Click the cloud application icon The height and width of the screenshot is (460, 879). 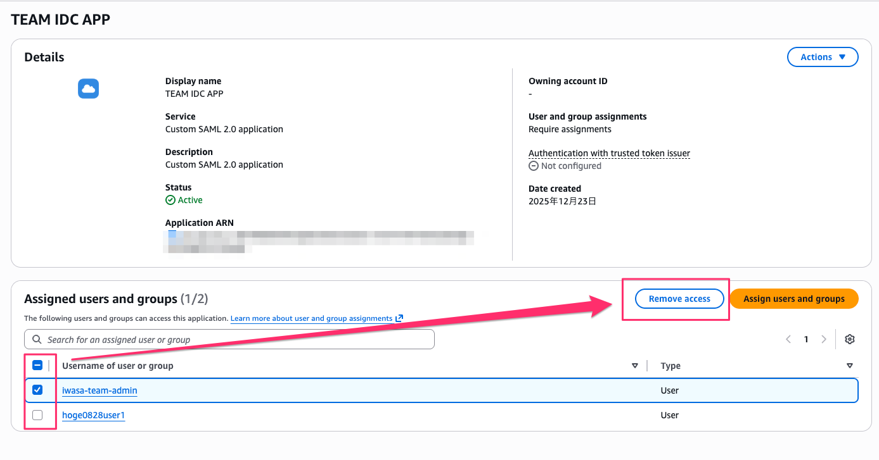click(x=89, y=89)
